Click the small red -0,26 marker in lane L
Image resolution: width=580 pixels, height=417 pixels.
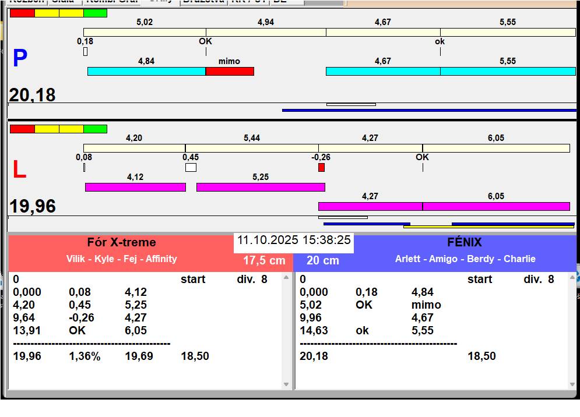coord(321,168)
